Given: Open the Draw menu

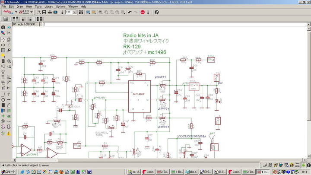Looking at the screenshot, I should 19,6.
